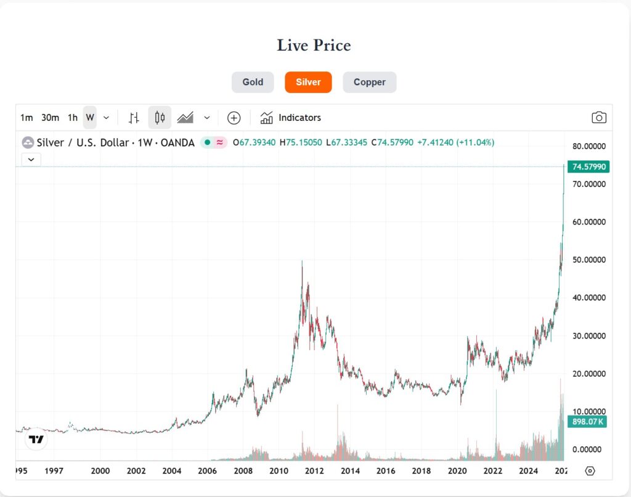Open chart settings hexagon icon

590,471
